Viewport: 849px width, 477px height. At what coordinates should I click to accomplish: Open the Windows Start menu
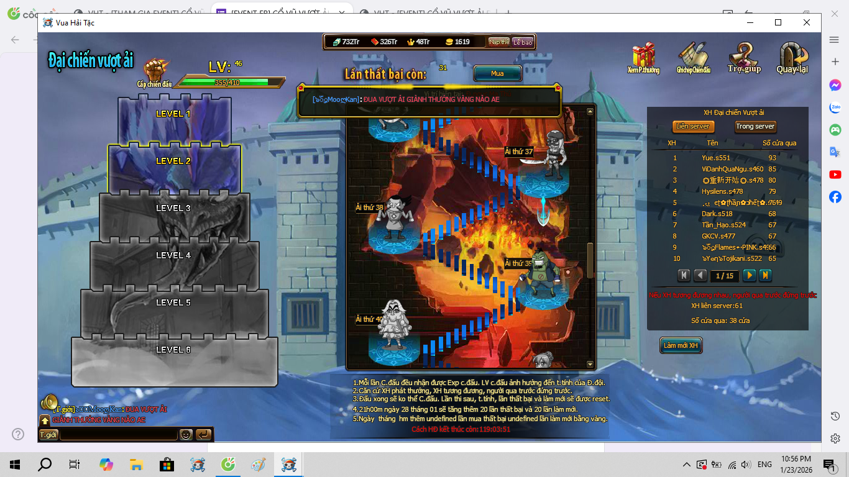click(x=15, y=464)
